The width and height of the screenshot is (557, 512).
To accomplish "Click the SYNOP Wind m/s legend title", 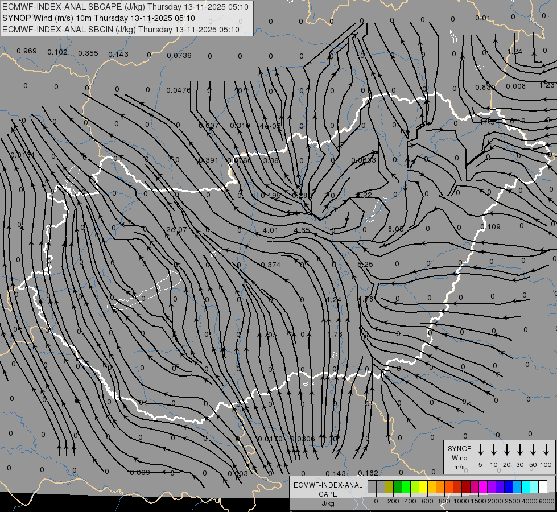I will pos(459,457).
